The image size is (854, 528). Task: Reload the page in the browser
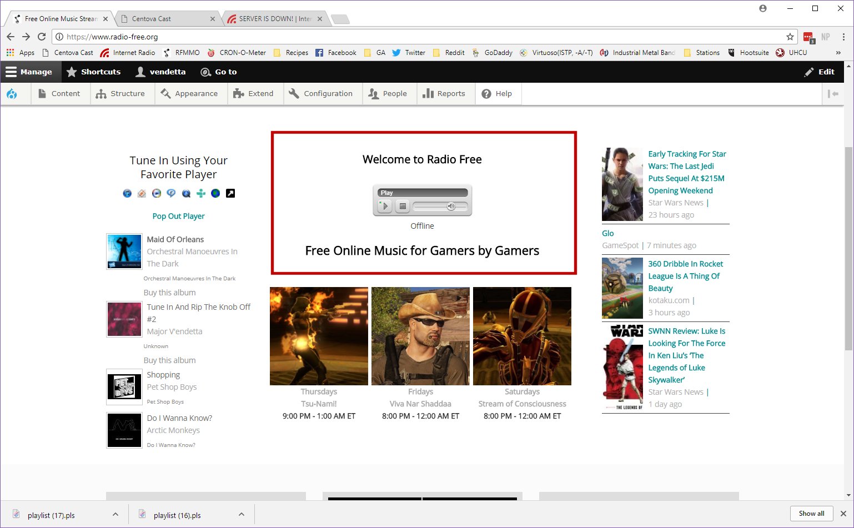pos(42,37)
